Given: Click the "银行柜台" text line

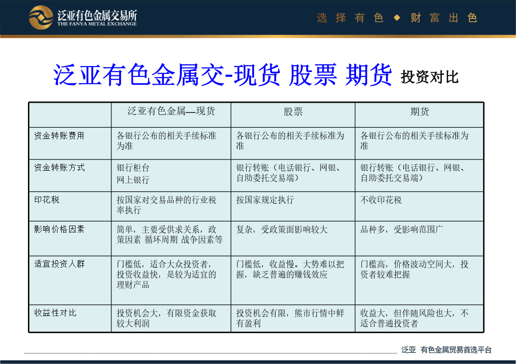Looking at the screenshot, I should (133, 168).
